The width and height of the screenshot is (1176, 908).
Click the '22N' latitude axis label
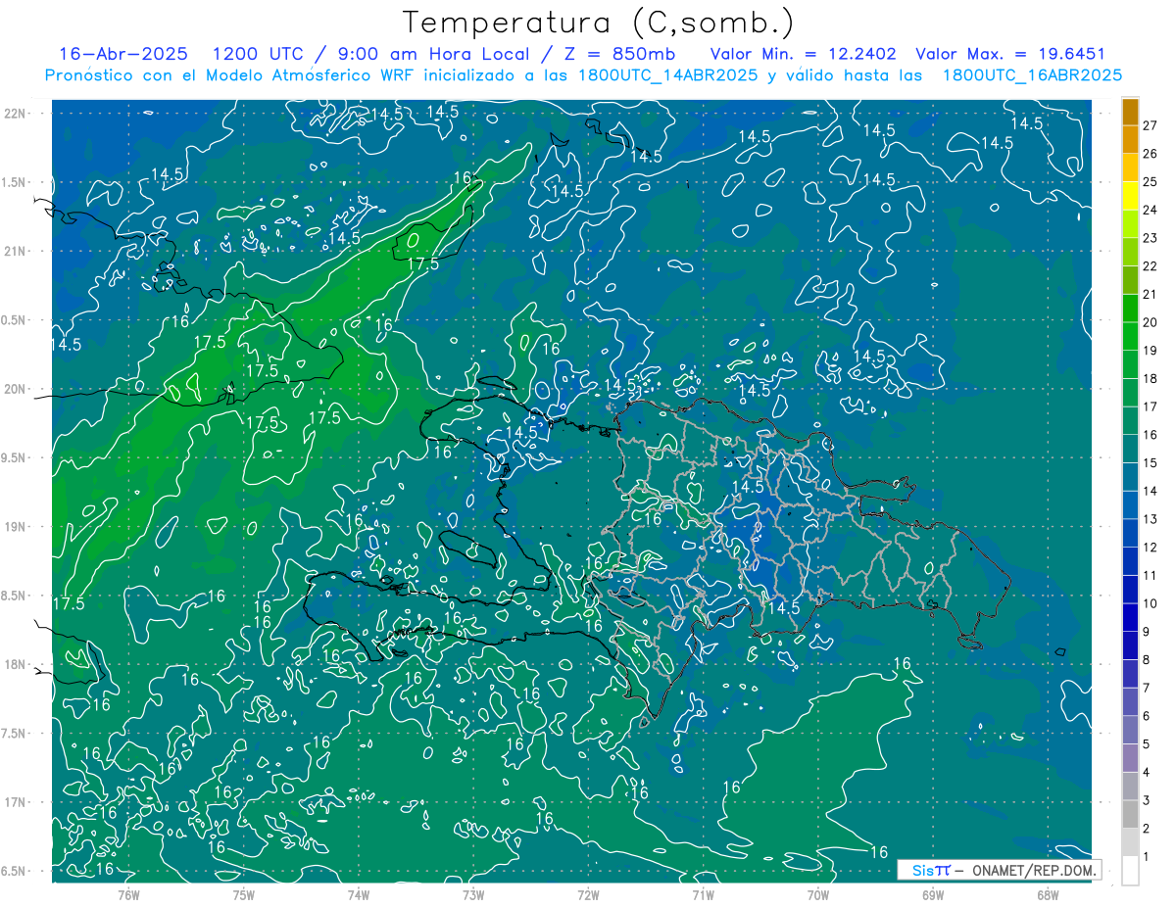(x=16, y=113)
